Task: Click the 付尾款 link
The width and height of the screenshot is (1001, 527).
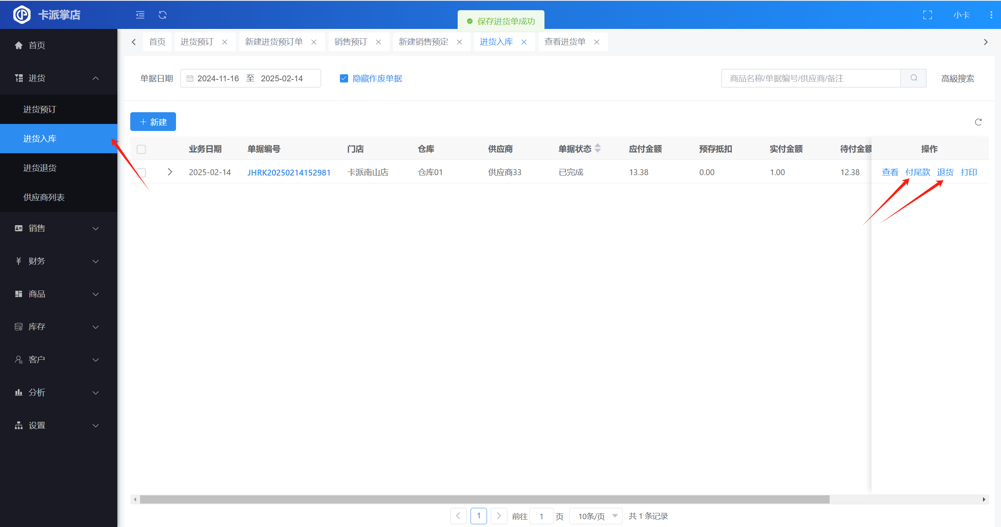Action: (917, 172)
